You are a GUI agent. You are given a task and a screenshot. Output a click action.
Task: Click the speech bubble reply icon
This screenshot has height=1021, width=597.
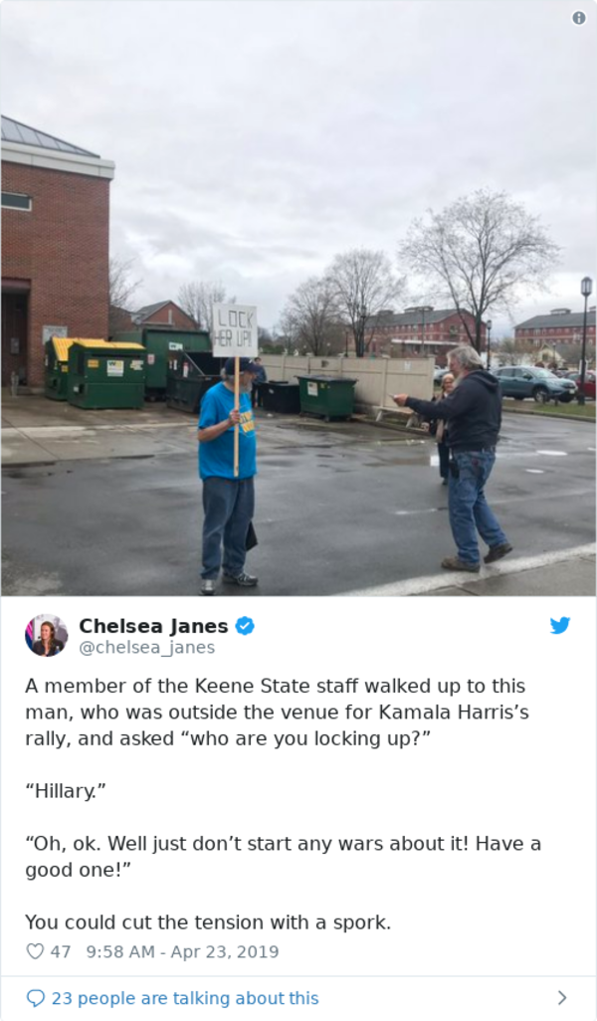(x=35, y=998)
